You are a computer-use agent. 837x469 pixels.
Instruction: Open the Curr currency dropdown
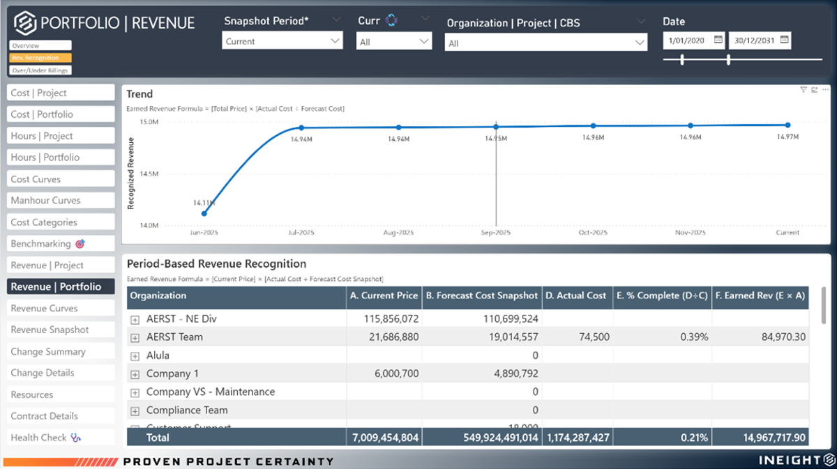[x=394, y=42]
